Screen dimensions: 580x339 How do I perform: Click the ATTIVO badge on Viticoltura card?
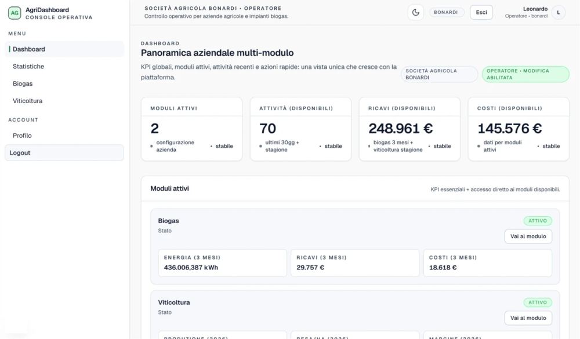point(538,302)
